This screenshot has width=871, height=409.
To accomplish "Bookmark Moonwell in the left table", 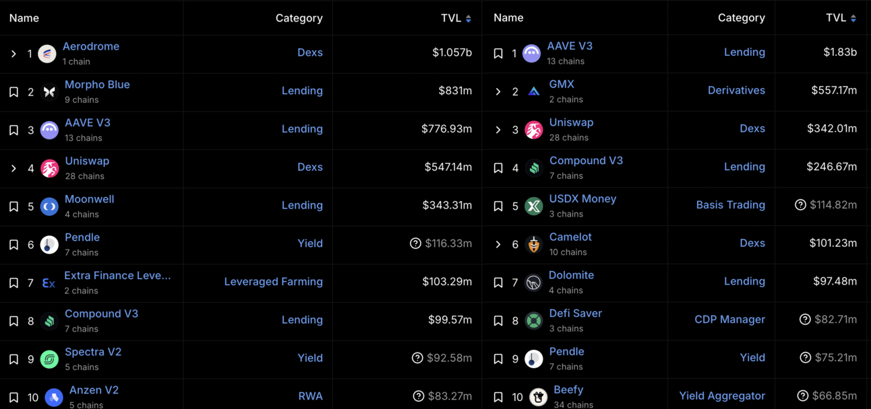I will [x=13, y=207].
